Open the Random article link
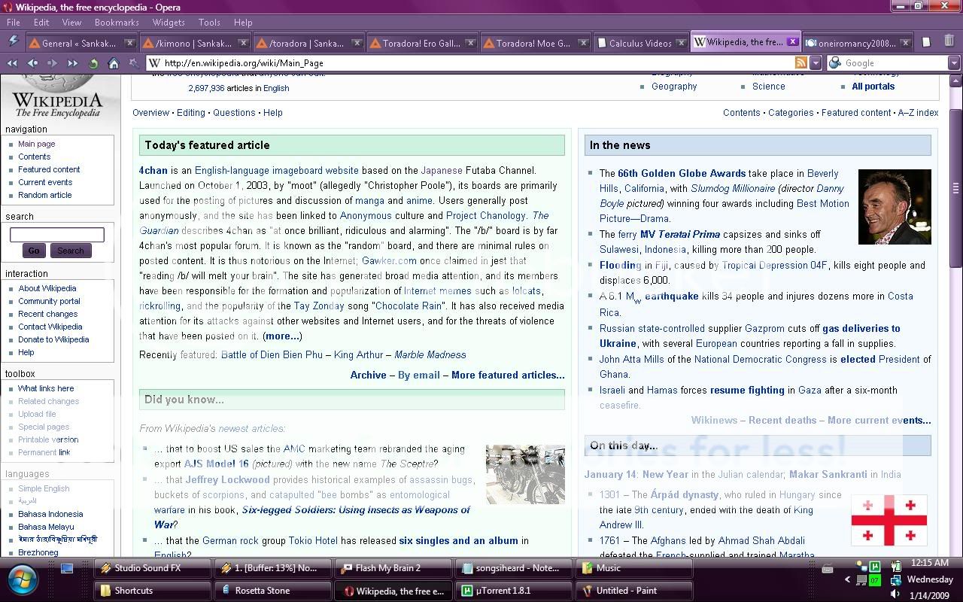 [45, 195]
